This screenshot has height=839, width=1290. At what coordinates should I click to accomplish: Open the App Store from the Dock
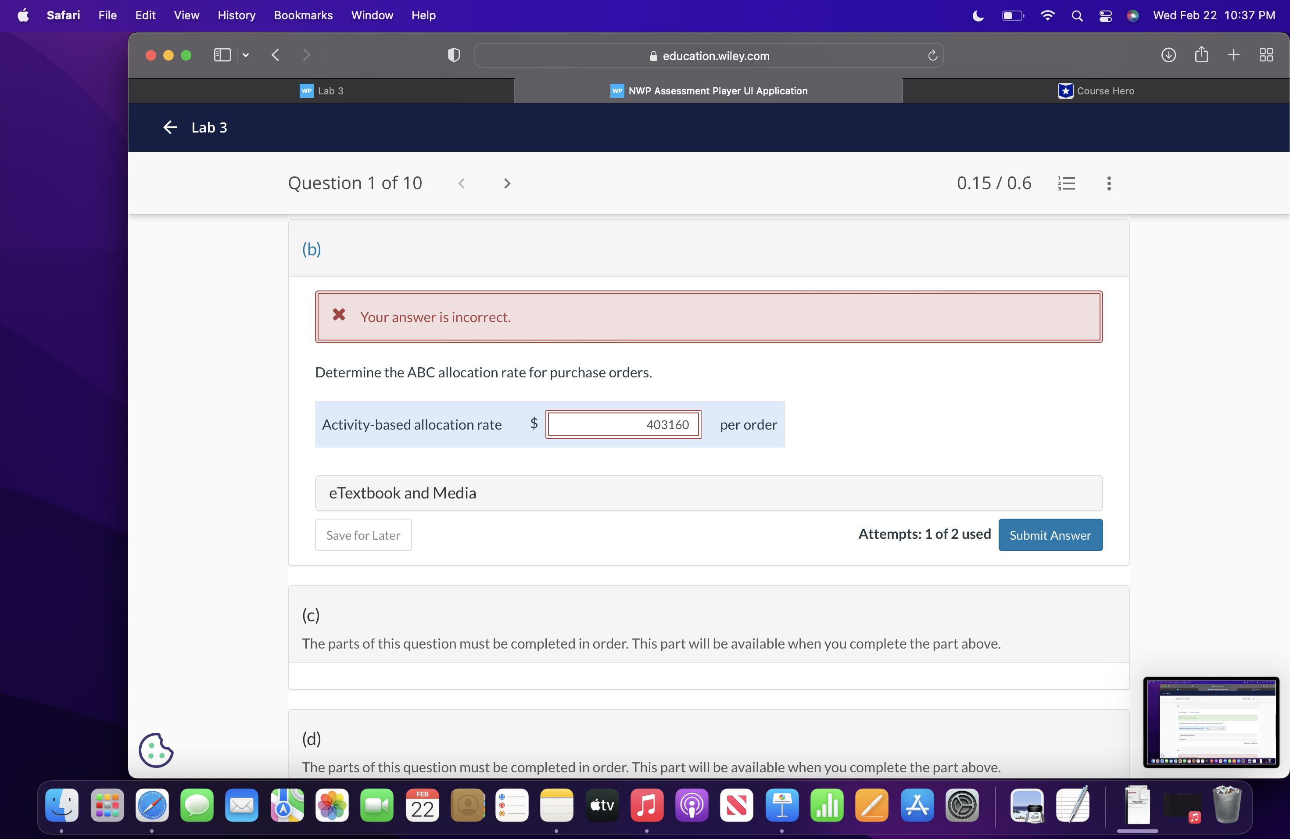tap(917, 806)
